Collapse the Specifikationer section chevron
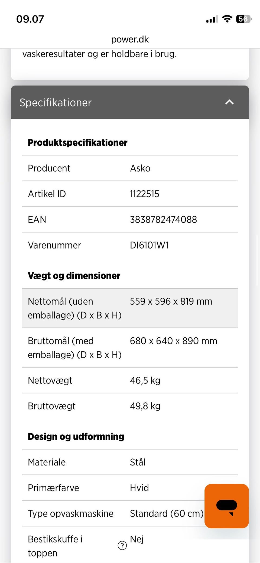The height and width of the screenshot is (563, 260). [x=229, y=102]
